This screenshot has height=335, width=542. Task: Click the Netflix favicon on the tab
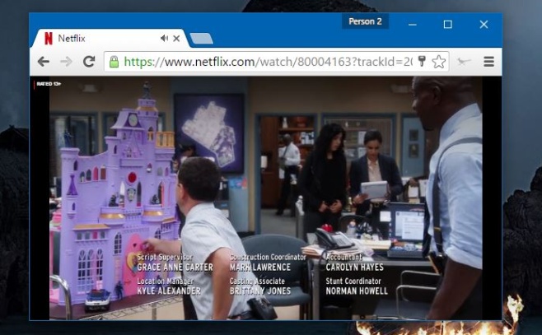click(49, 39)
